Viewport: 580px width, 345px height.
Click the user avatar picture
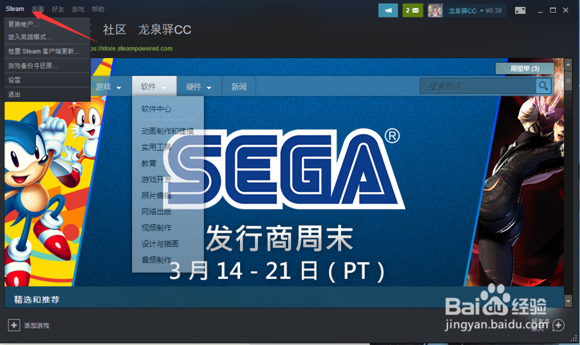pos(435,10)
